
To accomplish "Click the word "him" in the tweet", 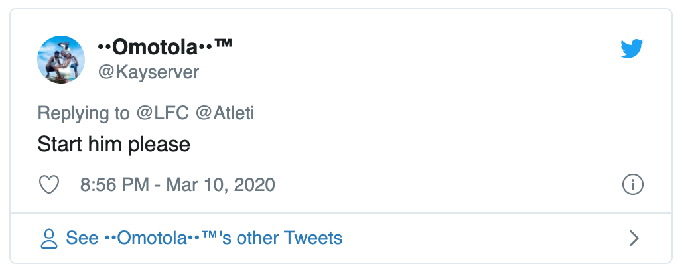I will [x=106, y=143].
